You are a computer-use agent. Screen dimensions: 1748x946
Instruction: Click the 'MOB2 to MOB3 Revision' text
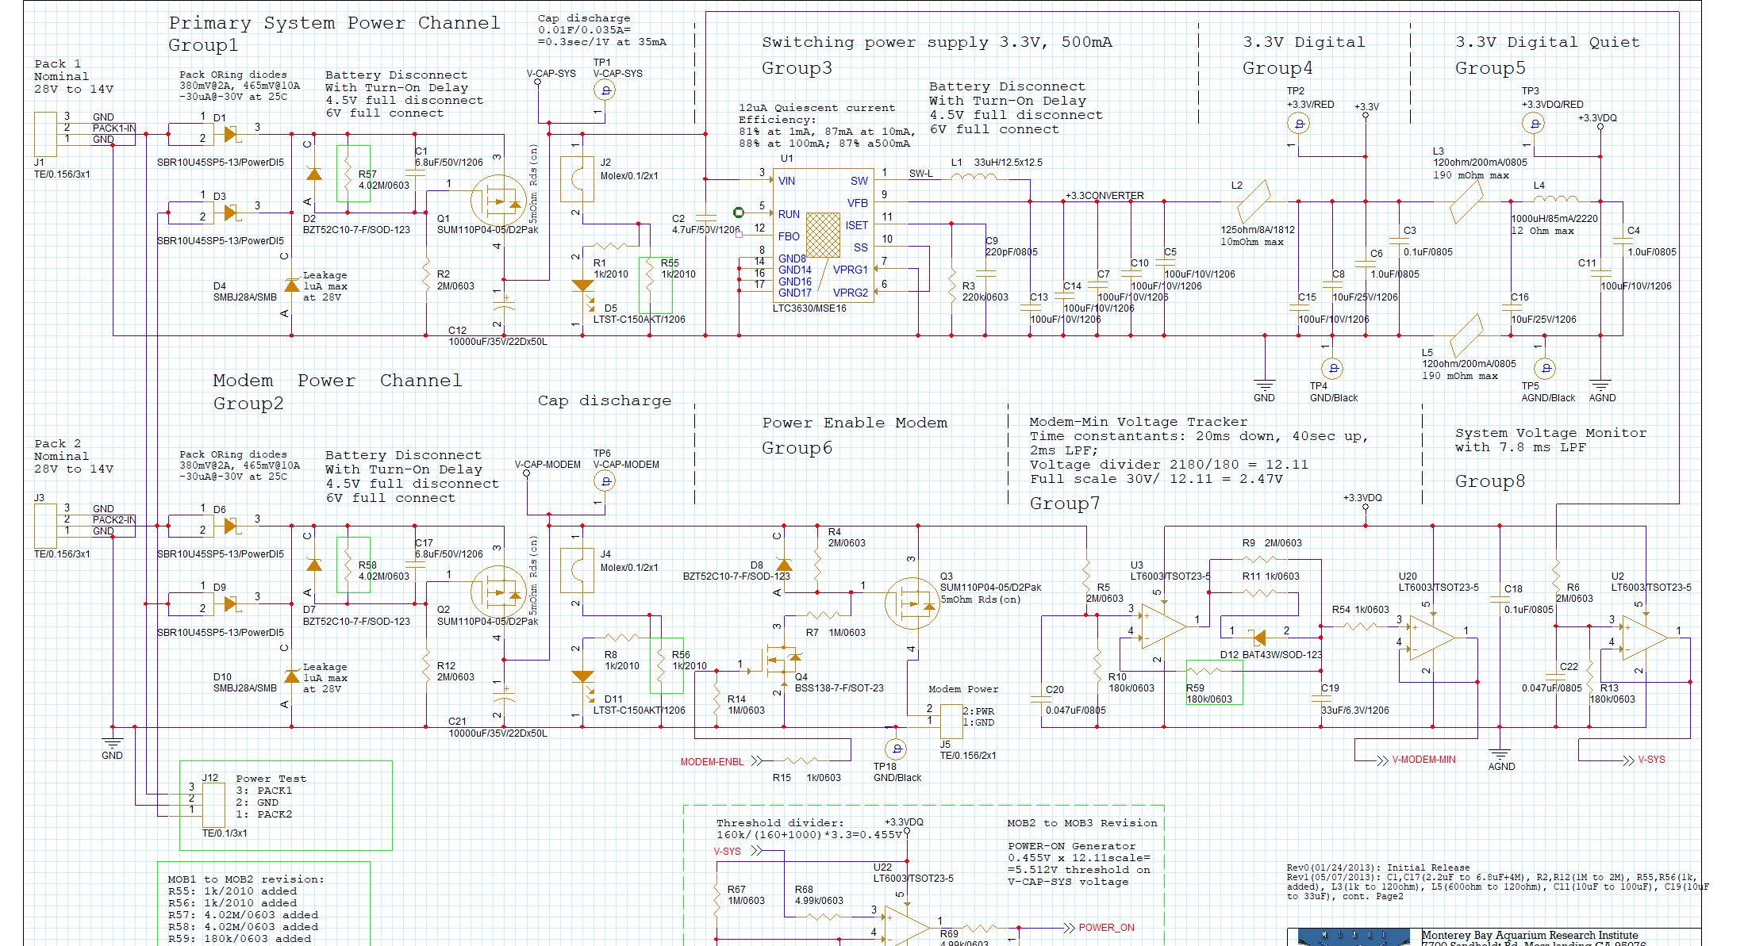pyautogui.click(x=1082, y=823)
